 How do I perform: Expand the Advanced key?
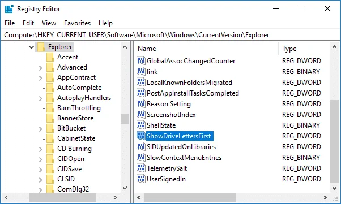pos(40,68)
